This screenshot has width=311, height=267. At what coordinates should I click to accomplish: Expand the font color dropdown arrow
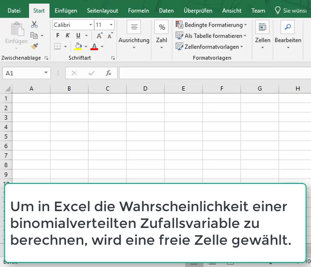click(102, 47)
